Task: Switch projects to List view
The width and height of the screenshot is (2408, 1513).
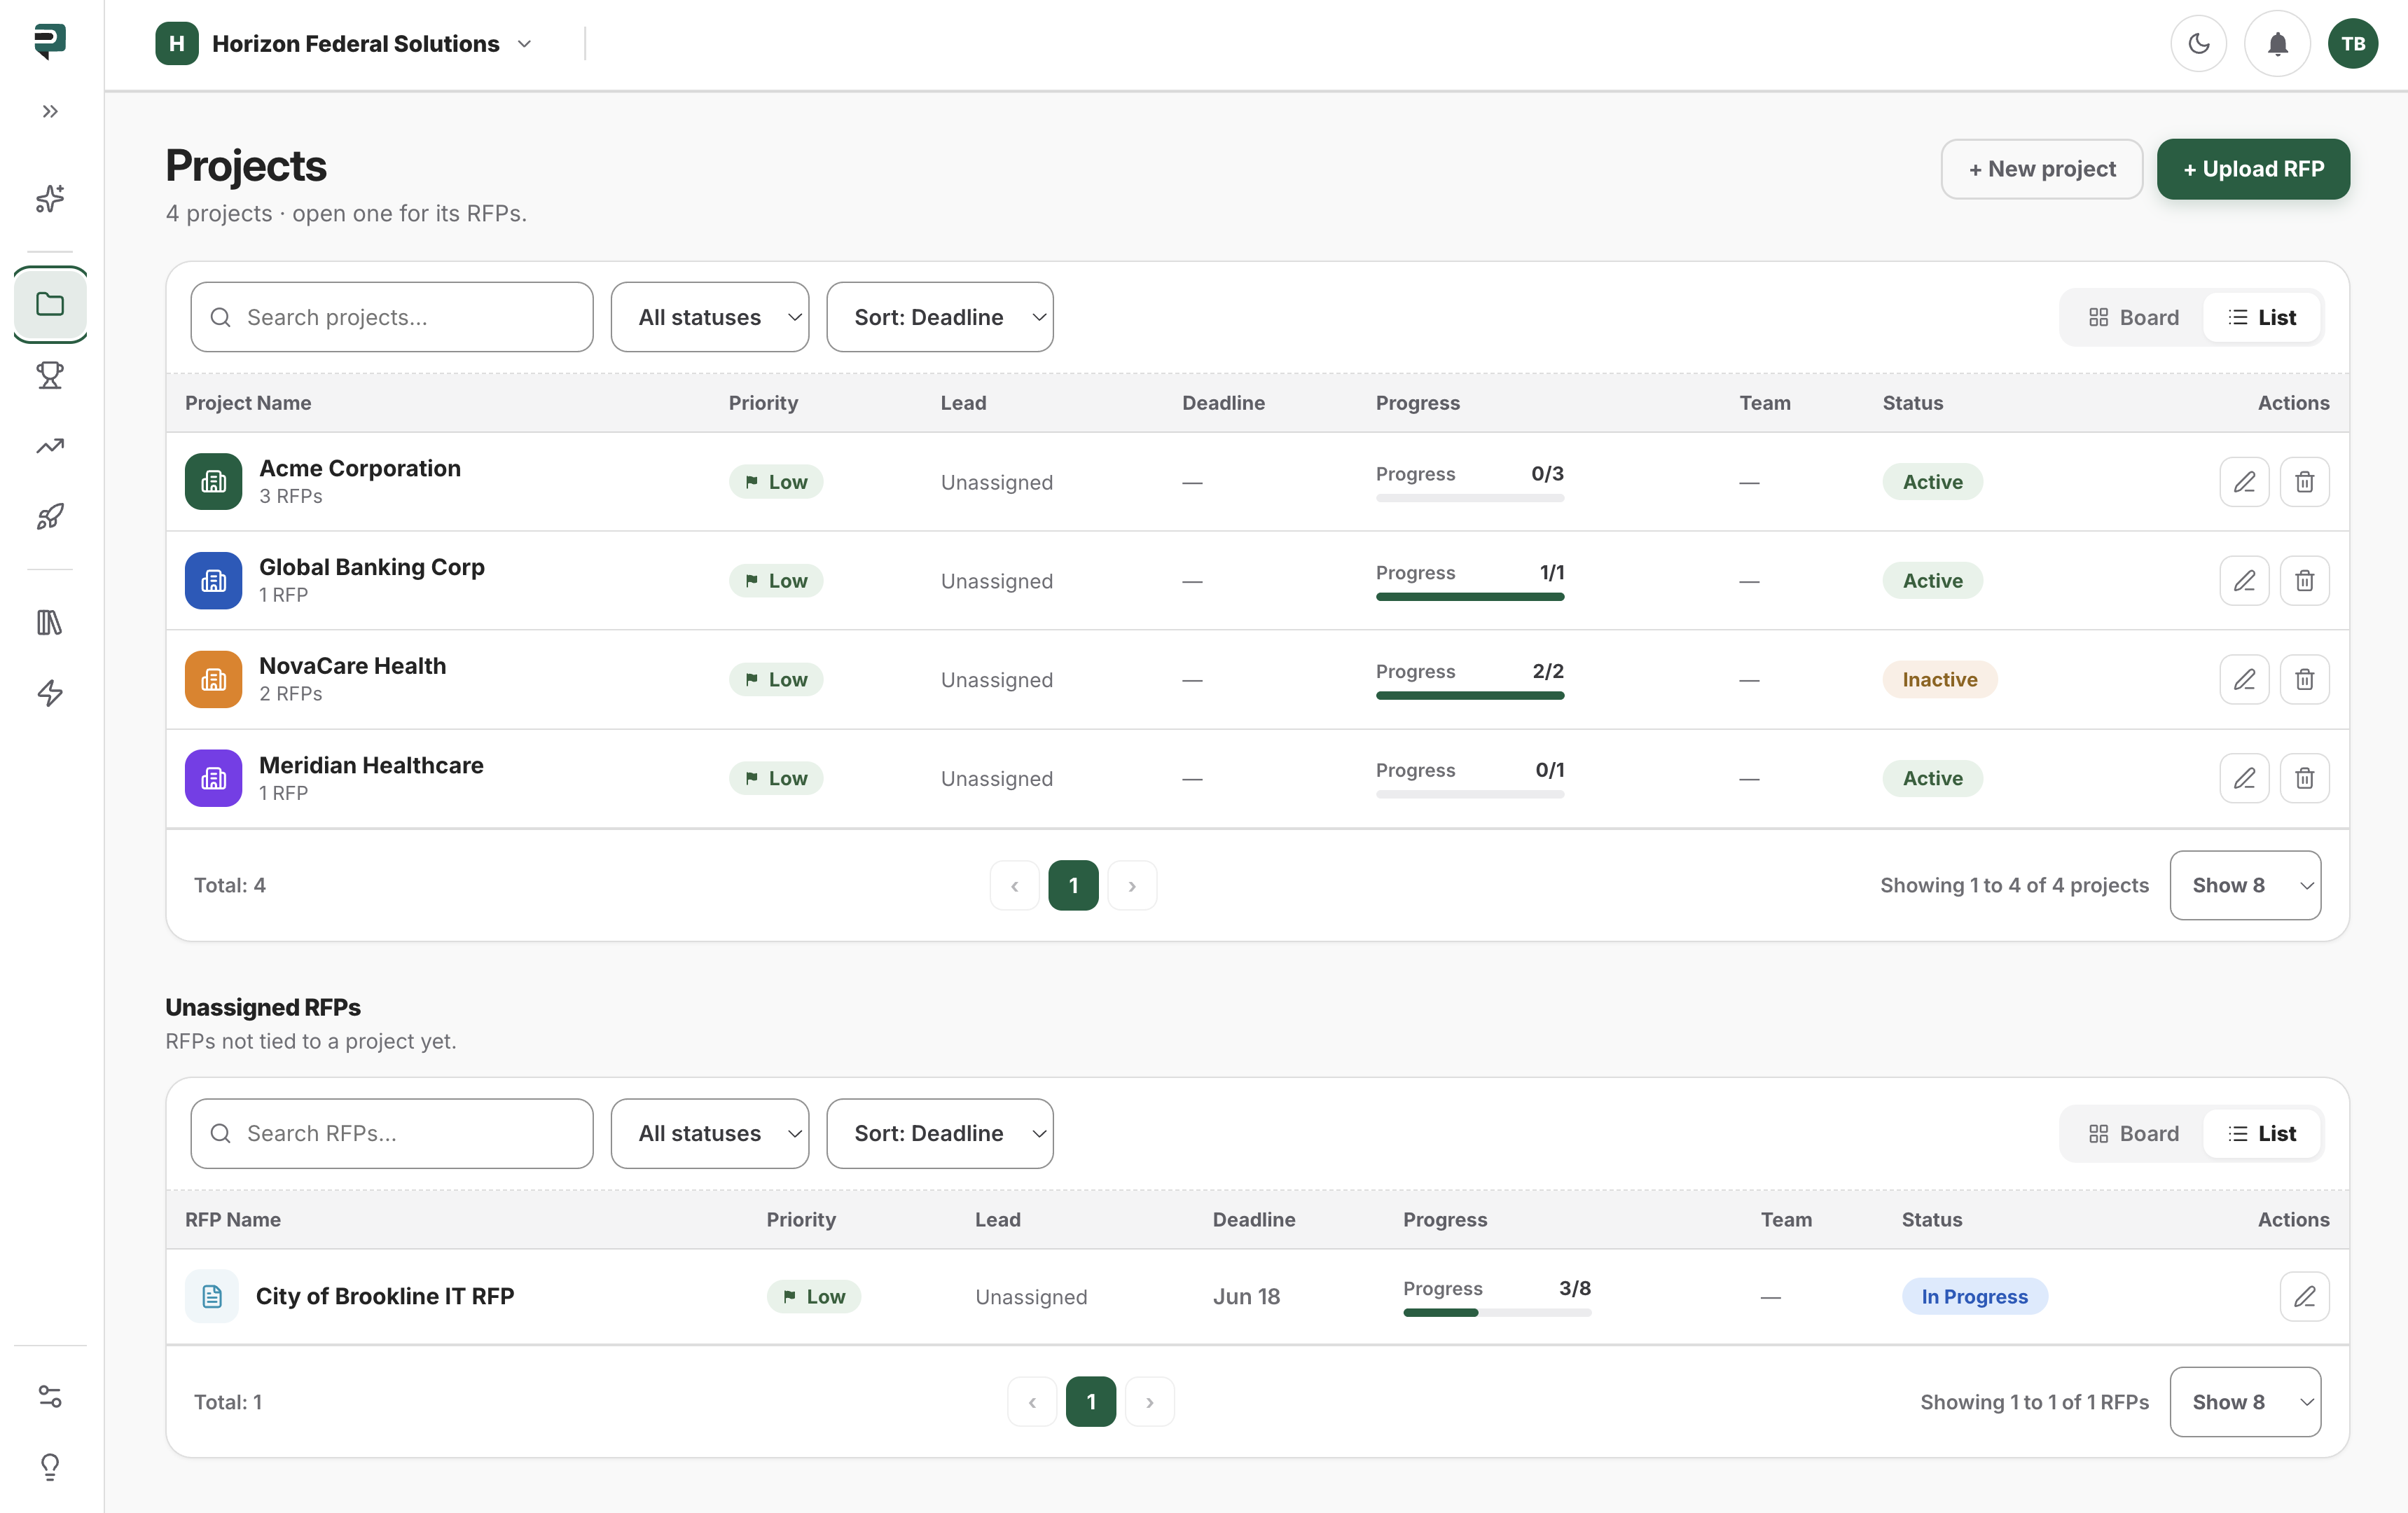Action: coord(2262,317)
